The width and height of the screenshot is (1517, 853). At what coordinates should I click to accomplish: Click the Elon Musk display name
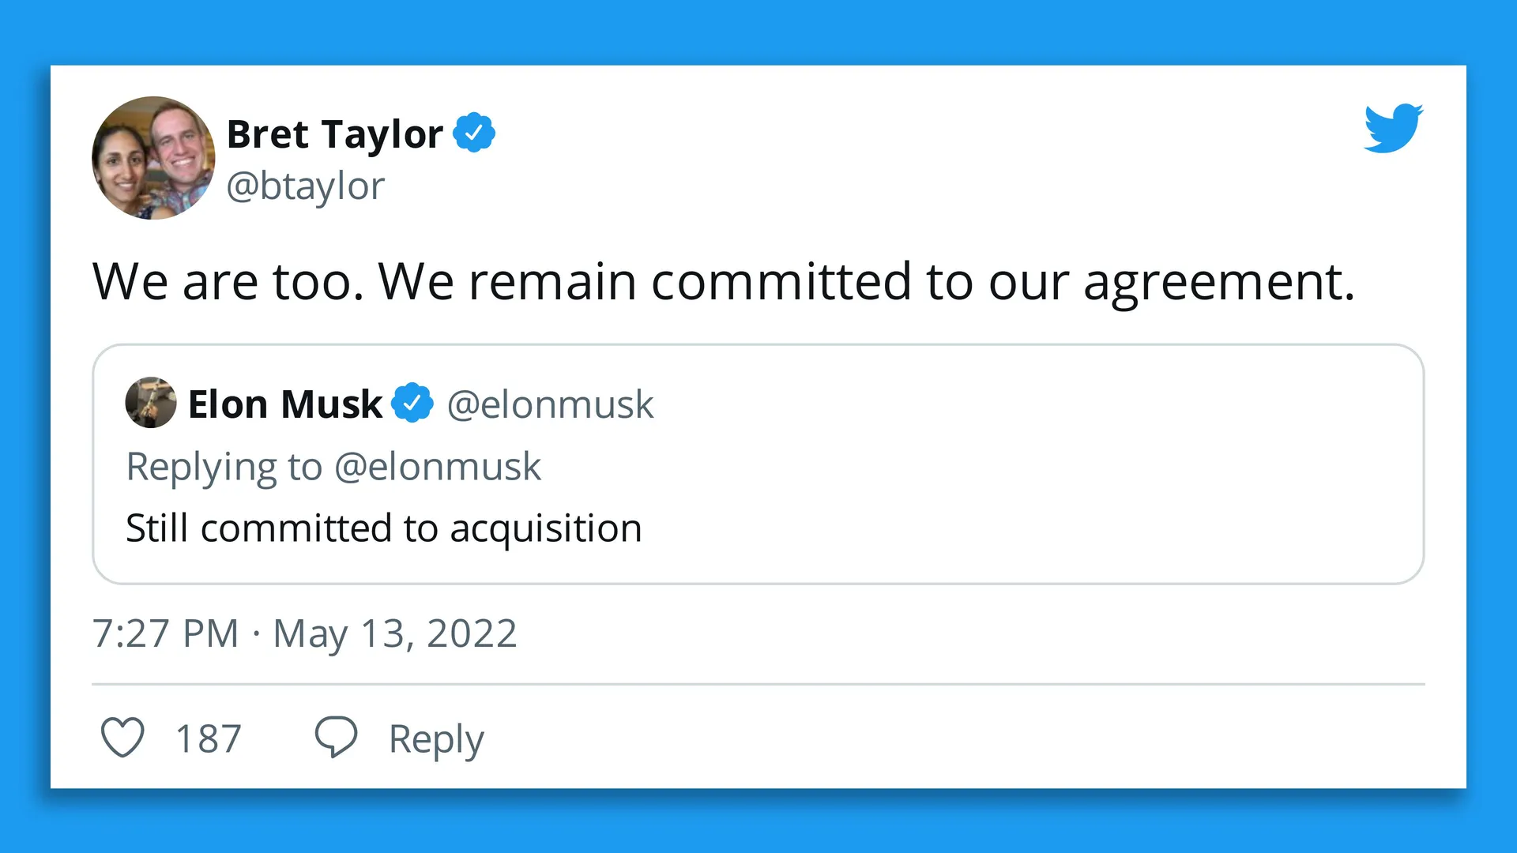pyautogui.click(x=284, y=404)
